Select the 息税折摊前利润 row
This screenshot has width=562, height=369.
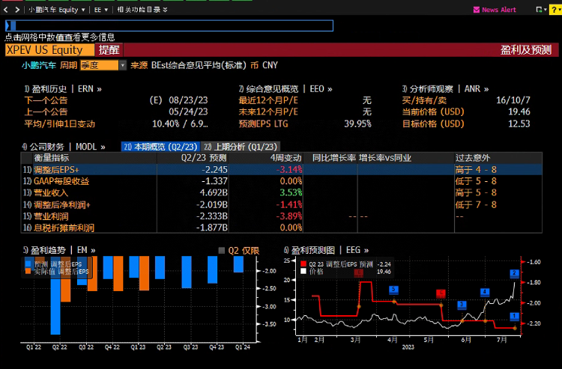pos(281,228)
